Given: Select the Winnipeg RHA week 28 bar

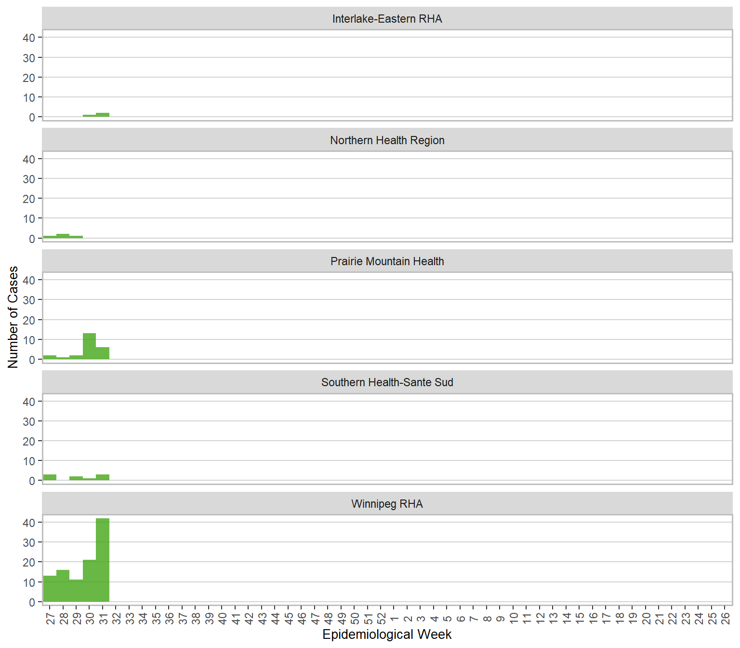Looking at the screenshot, I should coord(63,586).
